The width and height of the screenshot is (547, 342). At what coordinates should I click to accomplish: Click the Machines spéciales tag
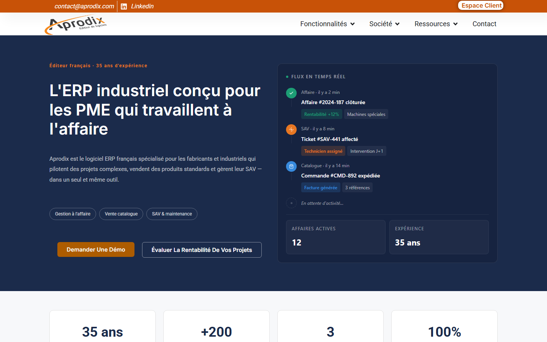coord(366,114)
